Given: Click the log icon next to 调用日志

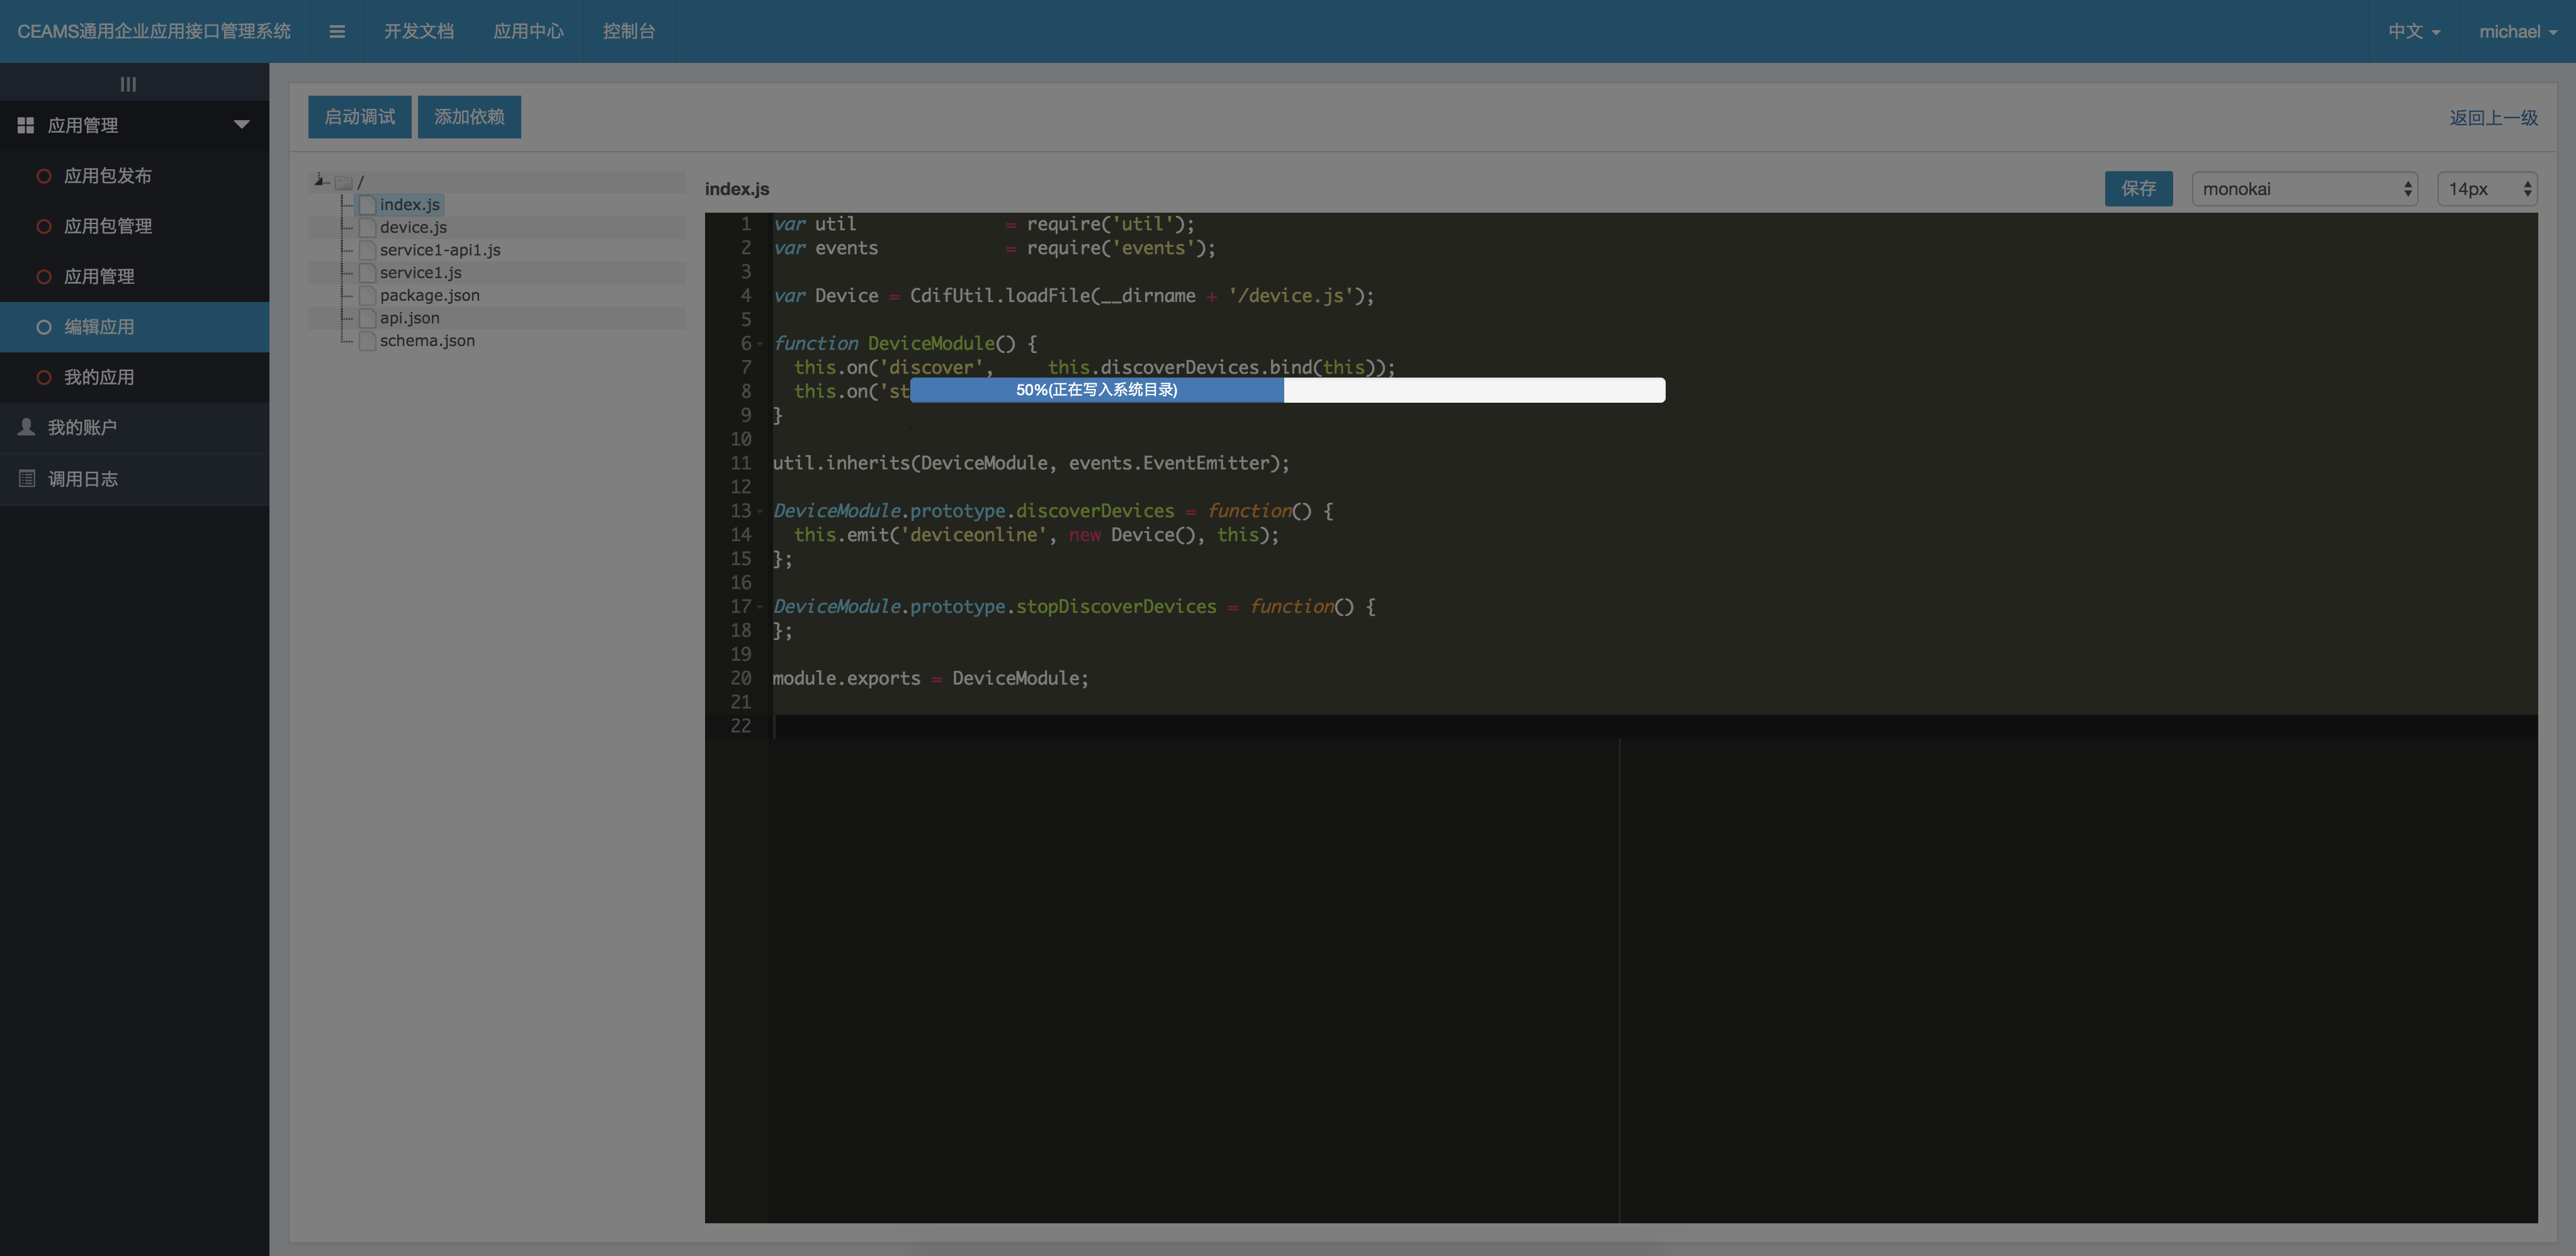Looking at the screenshot, I should pos(27,479).
